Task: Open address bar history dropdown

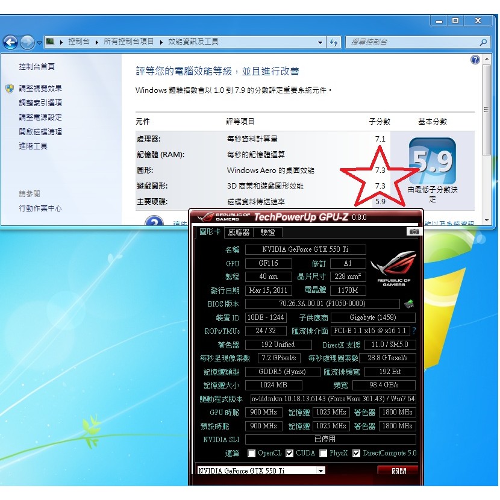Action: (x=320, y=42)
